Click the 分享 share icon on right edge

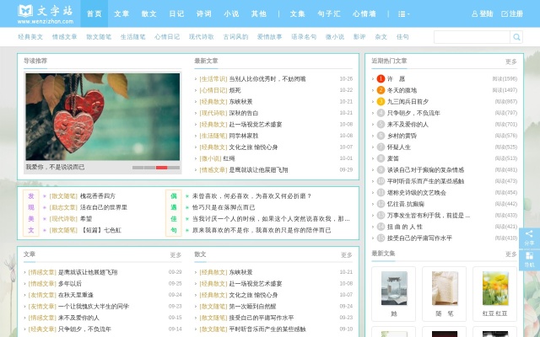point(529,238)
